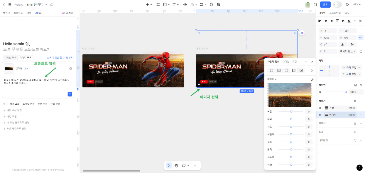Switch to the 프로토타입 panel tab
Viewport: 365px width, 173px height.
pyautogui.click(x=335, y=13)
